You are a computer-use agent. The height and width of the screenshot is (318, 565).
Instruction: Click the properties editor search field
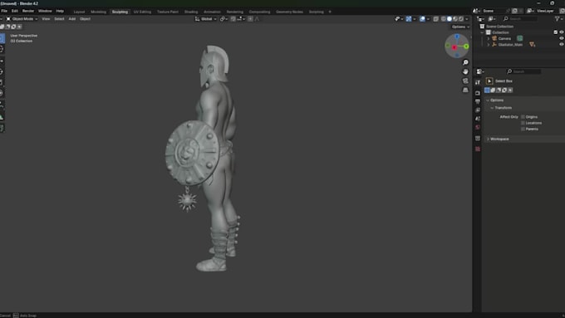(523, 71)
